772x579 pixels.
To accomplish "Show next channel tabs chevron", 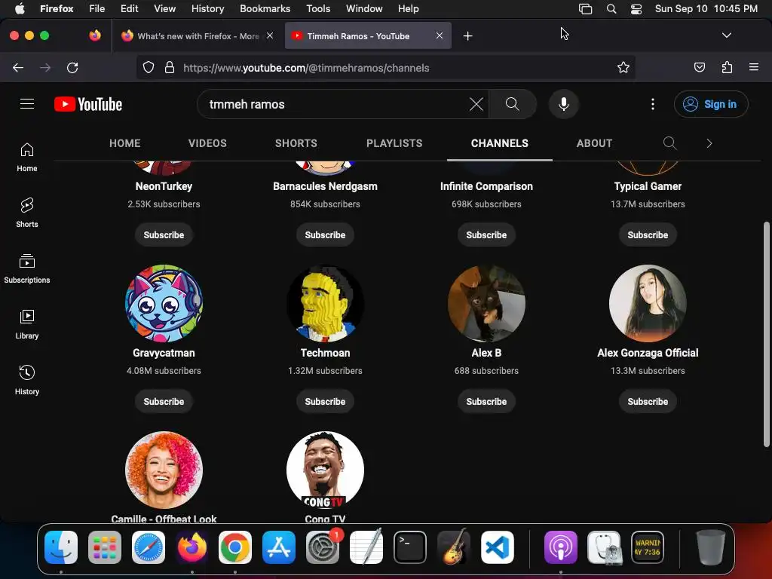I will point(709,143).
